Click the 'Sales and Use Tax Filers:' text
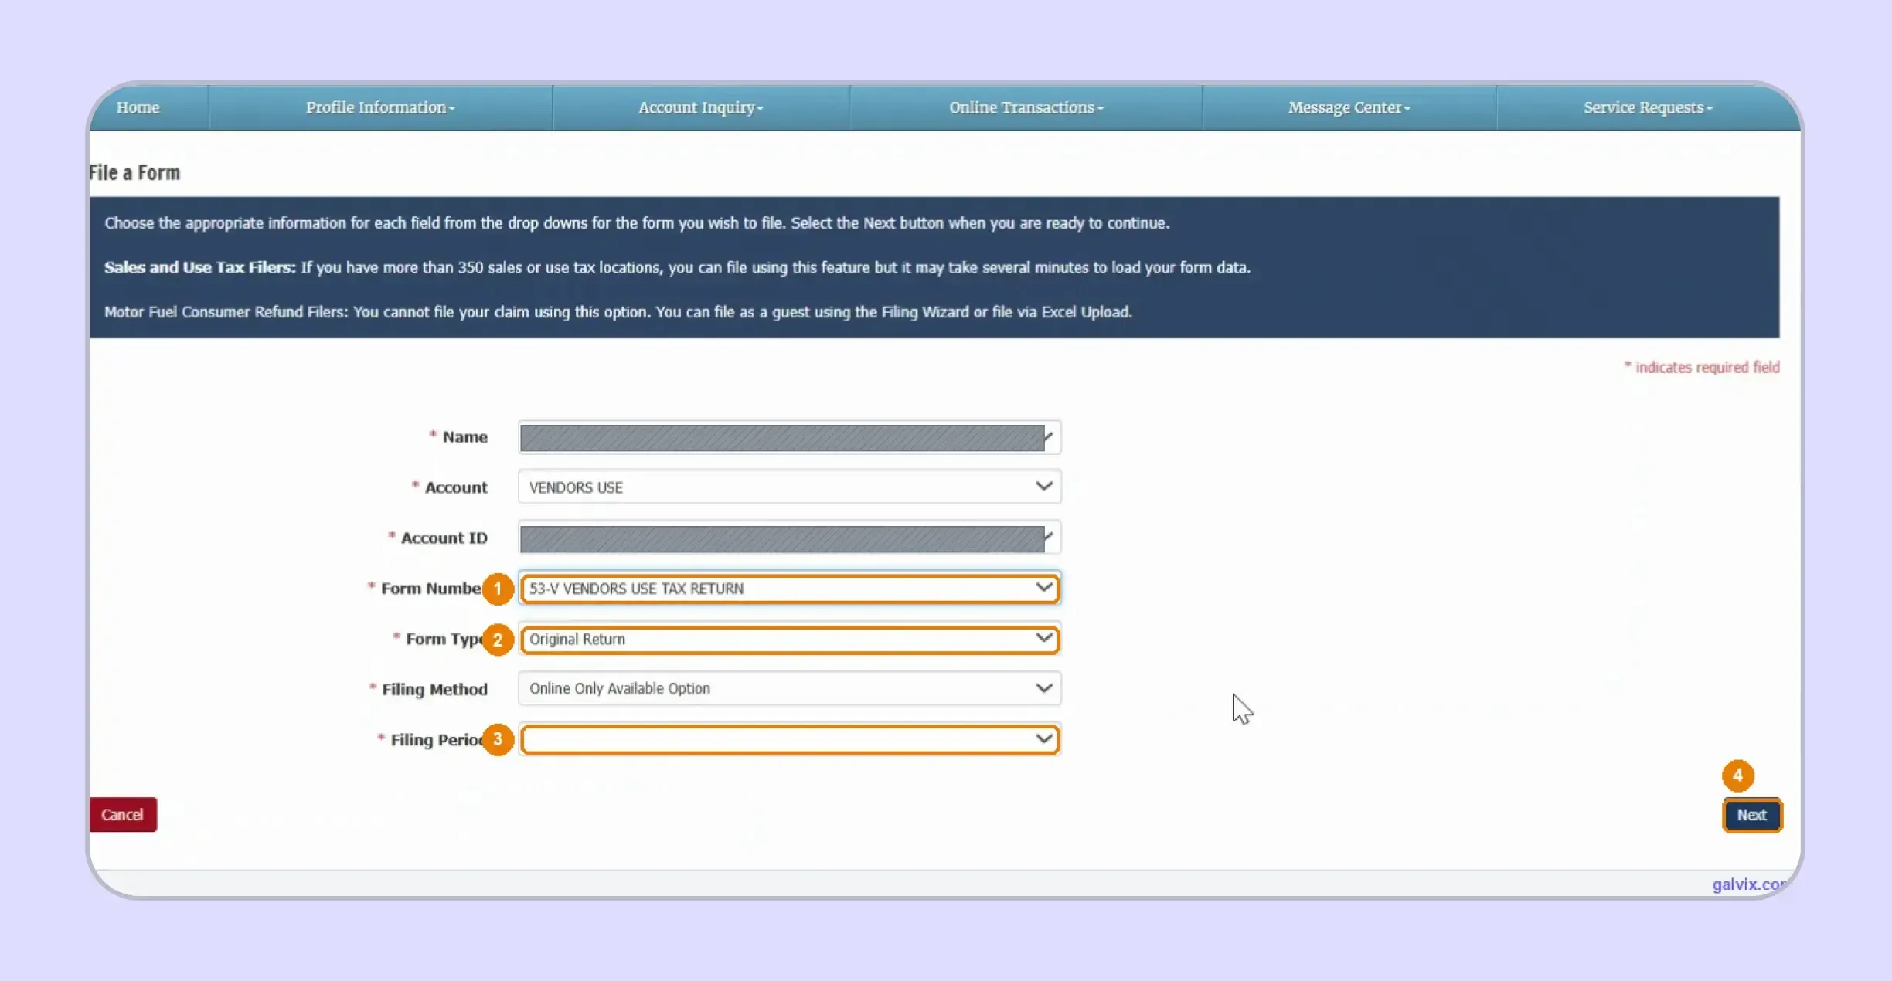This screenshot has width=1892, height=981. (200, 267)
